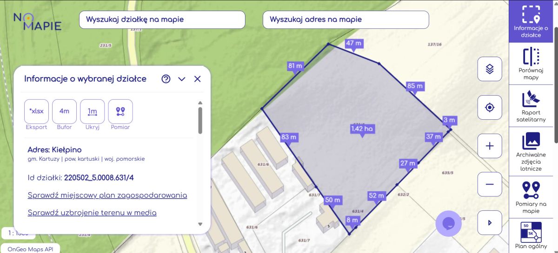Open the Raport satelitarny tool
Viewport: 558px width, 253px height.
[531, 106]
